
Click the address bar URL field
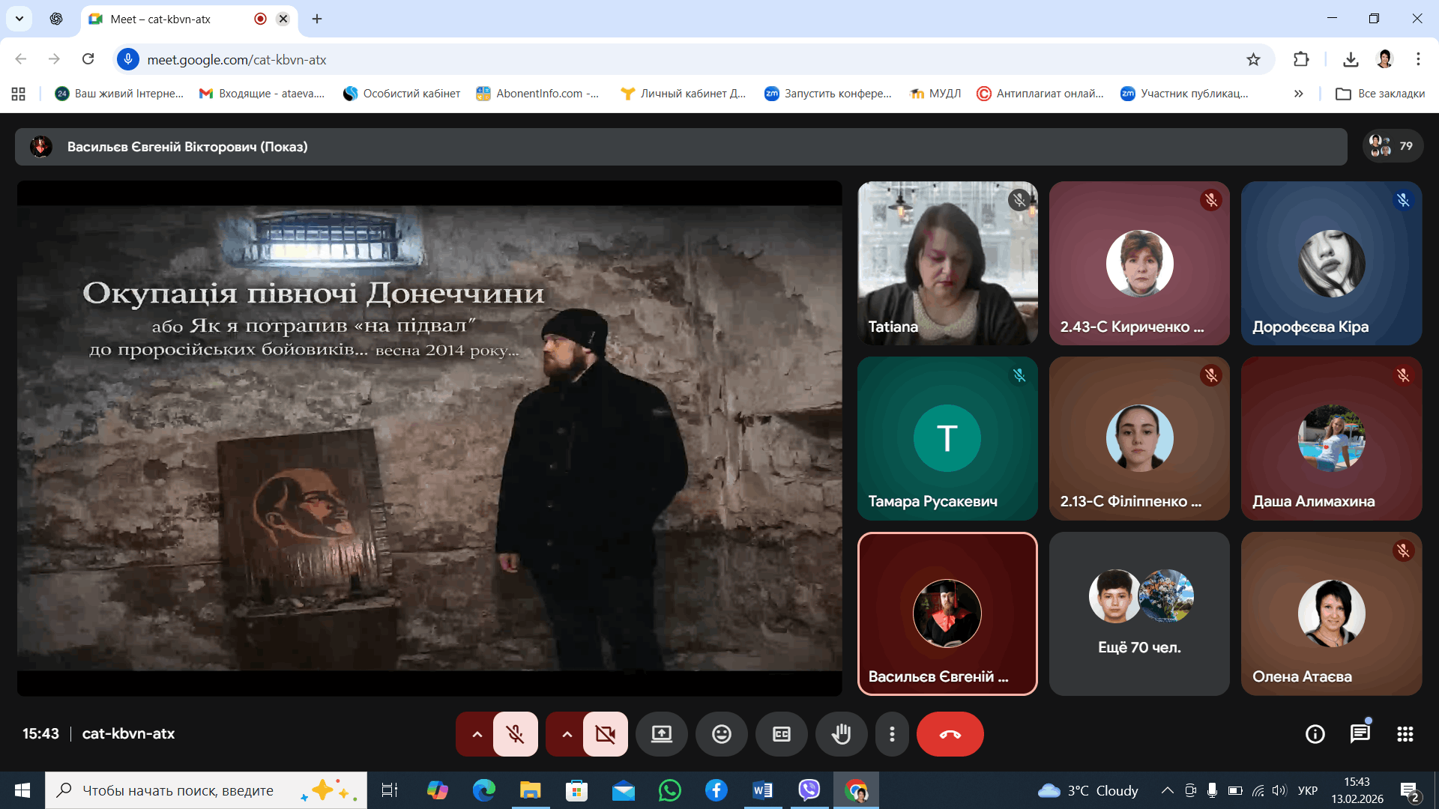coord(675,59)
